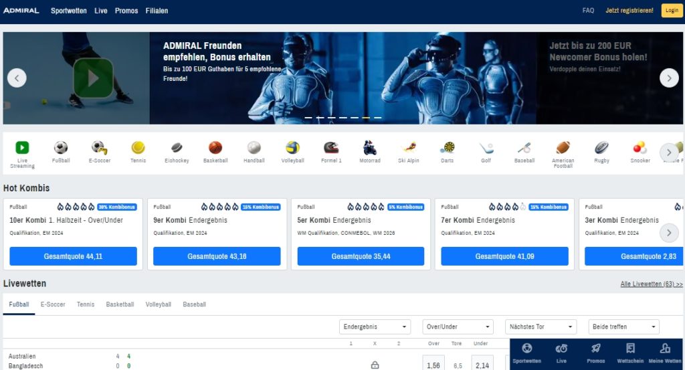Screen dimensions: 685x370
Task: Open Alle Livewetten (63) link
Action: pos(652,284)
